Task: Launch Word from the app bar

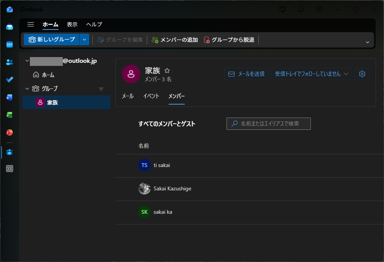Action: pyautogui.click(x=10, y=97)
